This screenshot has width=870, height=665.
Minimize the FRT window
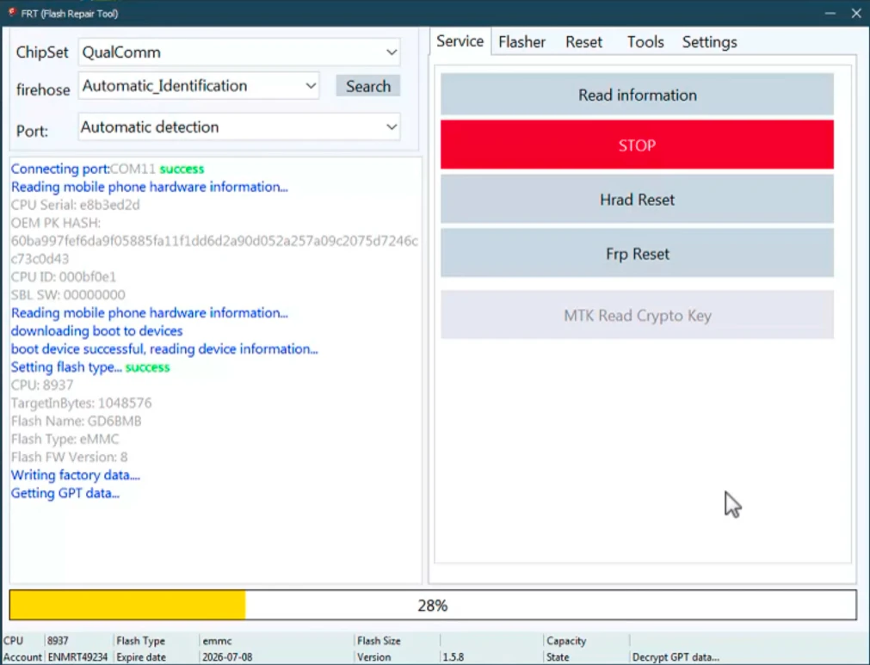[829, 13]
